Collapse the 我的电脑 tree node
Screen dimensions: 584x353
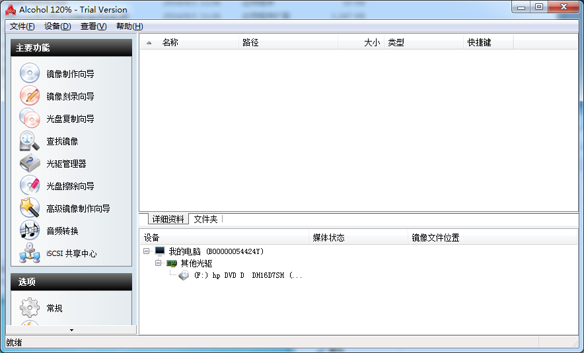(x=147, y=251)
